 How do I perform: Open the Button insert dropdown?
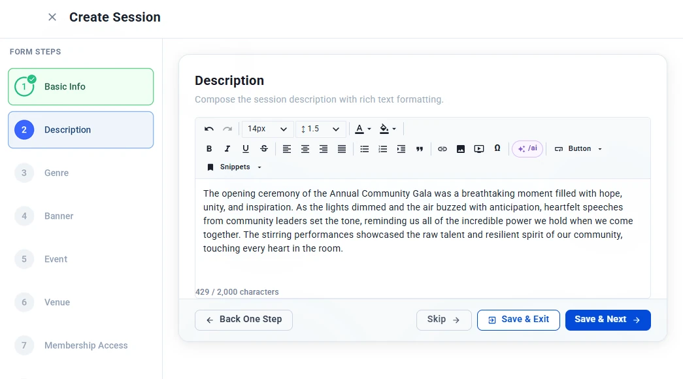578,149
